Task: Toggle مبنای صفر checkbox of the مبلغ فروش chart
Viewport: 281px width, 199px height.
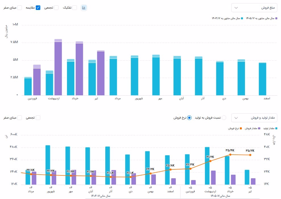Action: pyautogui.click(x=20, y=8)
